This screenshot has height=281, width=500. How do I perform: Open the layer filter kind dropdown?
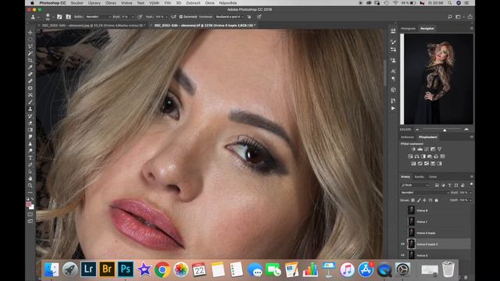(x=415, y=185)
